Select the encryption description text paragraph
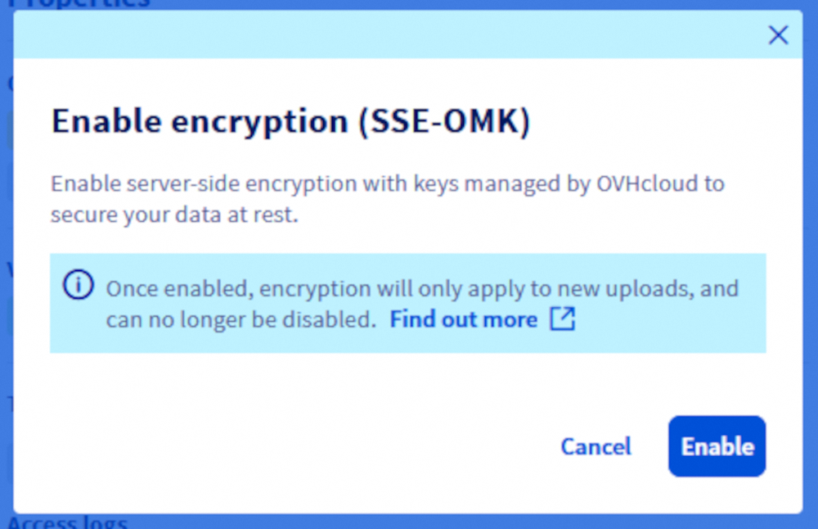Image resolution: width=818 pixels, height=529 pixels. [x=387, y=198]
